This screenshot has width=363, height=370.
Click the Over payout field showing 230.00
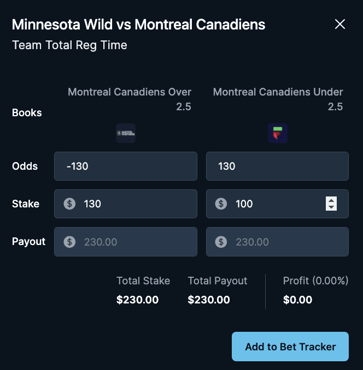click(126, 242)
